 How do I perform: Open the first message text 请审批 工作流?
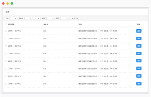click(x=98, y=31)
